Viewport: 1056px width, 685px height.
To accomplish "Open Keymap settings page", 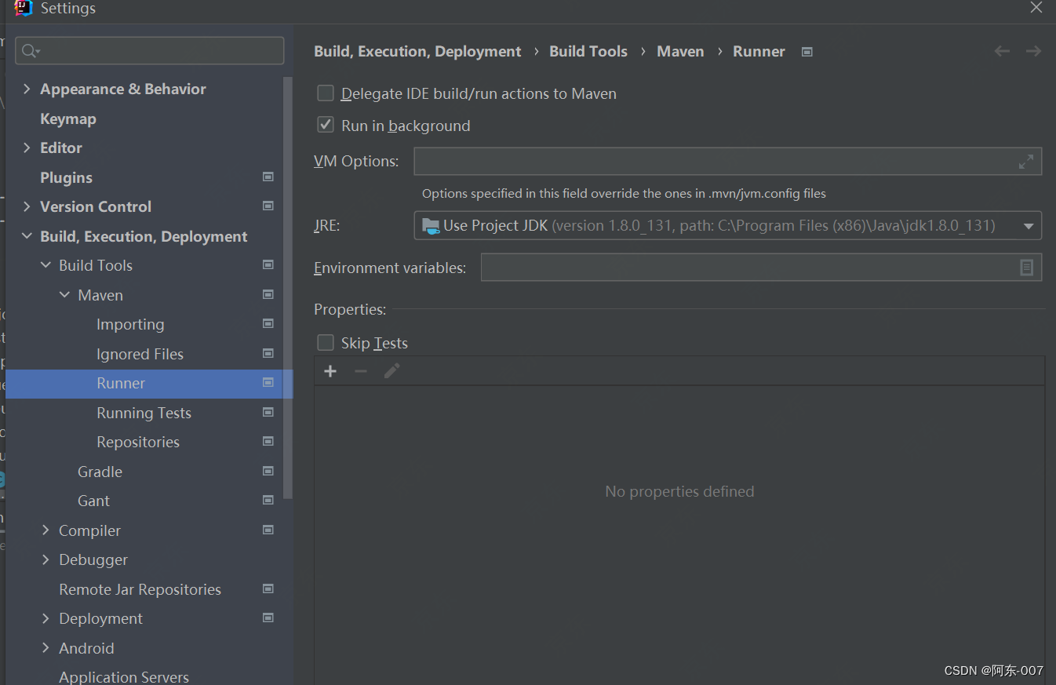I will [68, 118].
